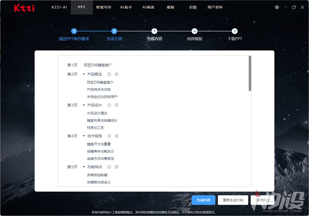Click minus icon next to 产品设计
The image size is (309, 216).
coord(109,105)
